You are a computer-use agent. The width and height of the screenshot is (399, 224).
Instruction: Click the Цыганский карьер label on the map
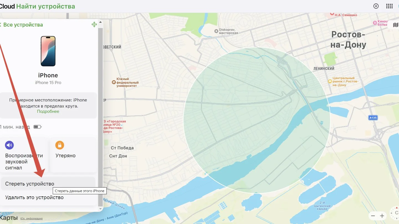point(322,206)
